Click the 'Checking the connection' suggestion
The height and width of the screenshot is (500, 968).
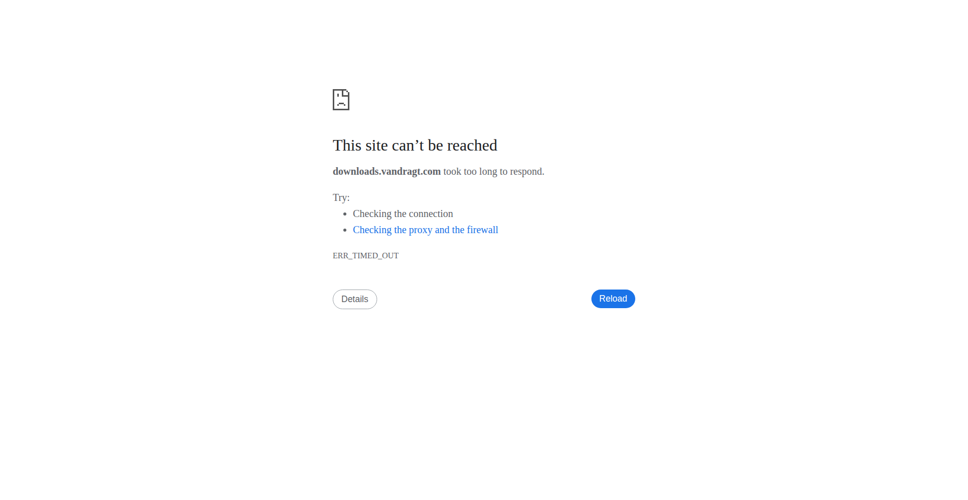click(403, 213)
